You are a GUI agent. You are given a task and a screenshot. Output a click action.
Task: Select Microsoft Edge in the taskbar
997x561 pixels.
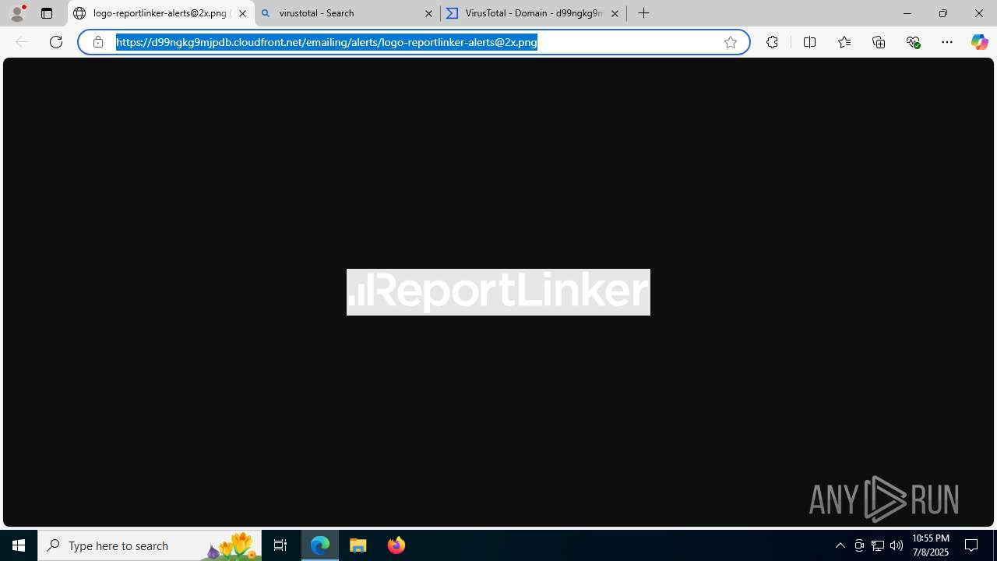320,545
